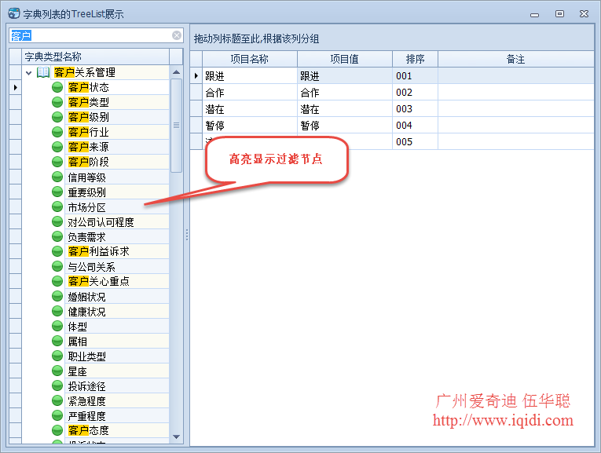
Task: Click the green icon beside 客户关心重点
Action: tap(57, 281)
